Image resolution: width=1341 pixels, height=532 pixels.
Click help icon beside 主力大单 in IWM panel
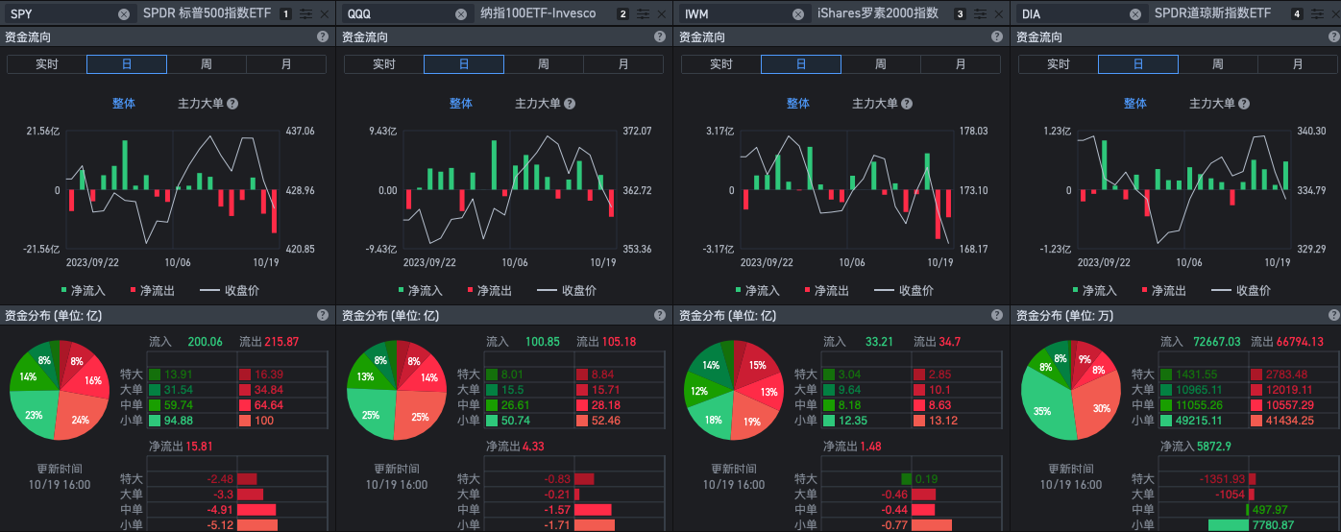[907, 104]
